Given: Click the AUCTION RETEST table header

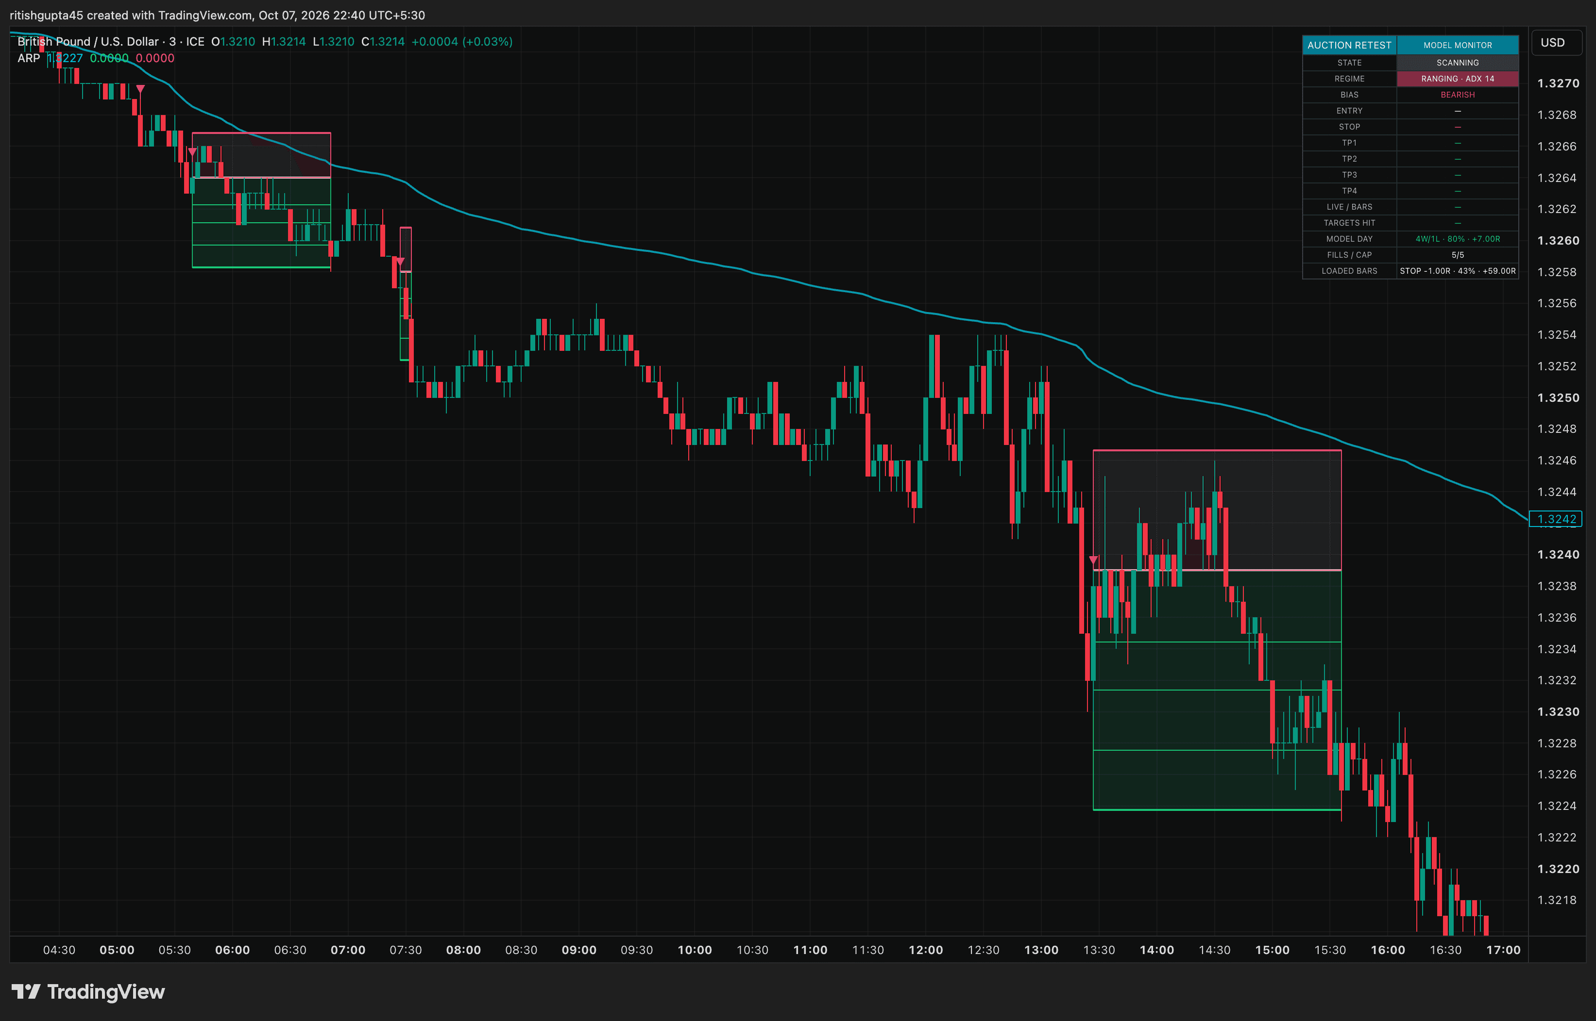Looking at the screenshot, I should (x=1349, y=45).
